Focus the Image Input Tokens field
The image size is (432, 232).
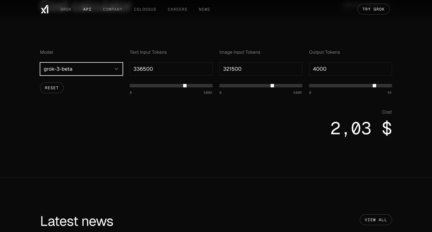[261, 69]
